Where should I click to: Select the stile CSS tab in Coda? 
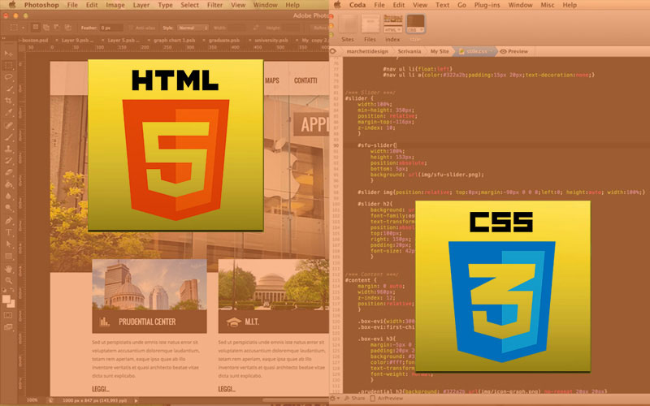(415, 28)
